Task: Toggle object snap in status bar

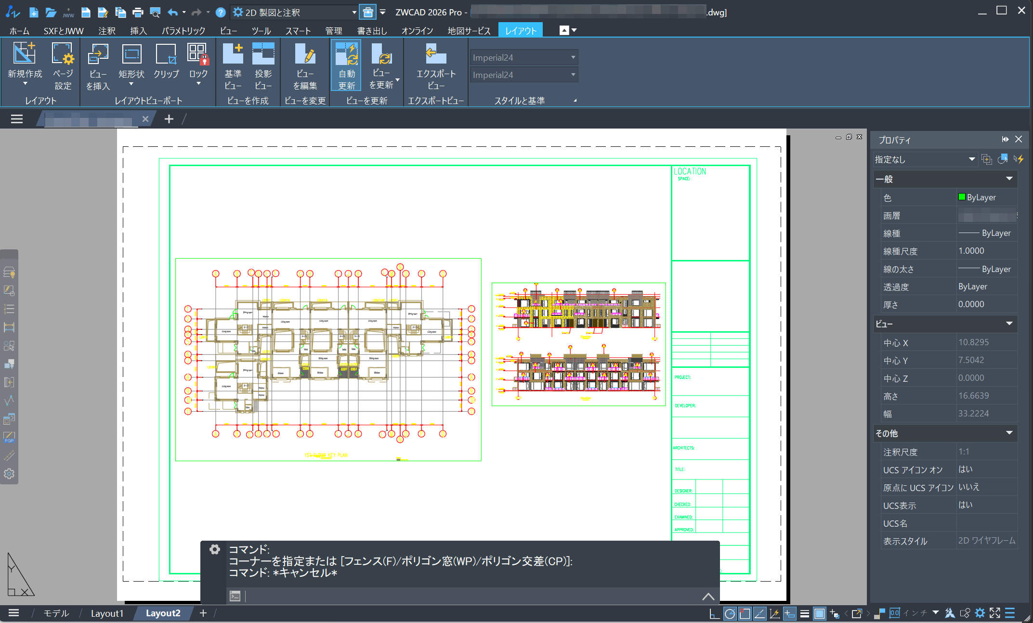Action: 745,613
